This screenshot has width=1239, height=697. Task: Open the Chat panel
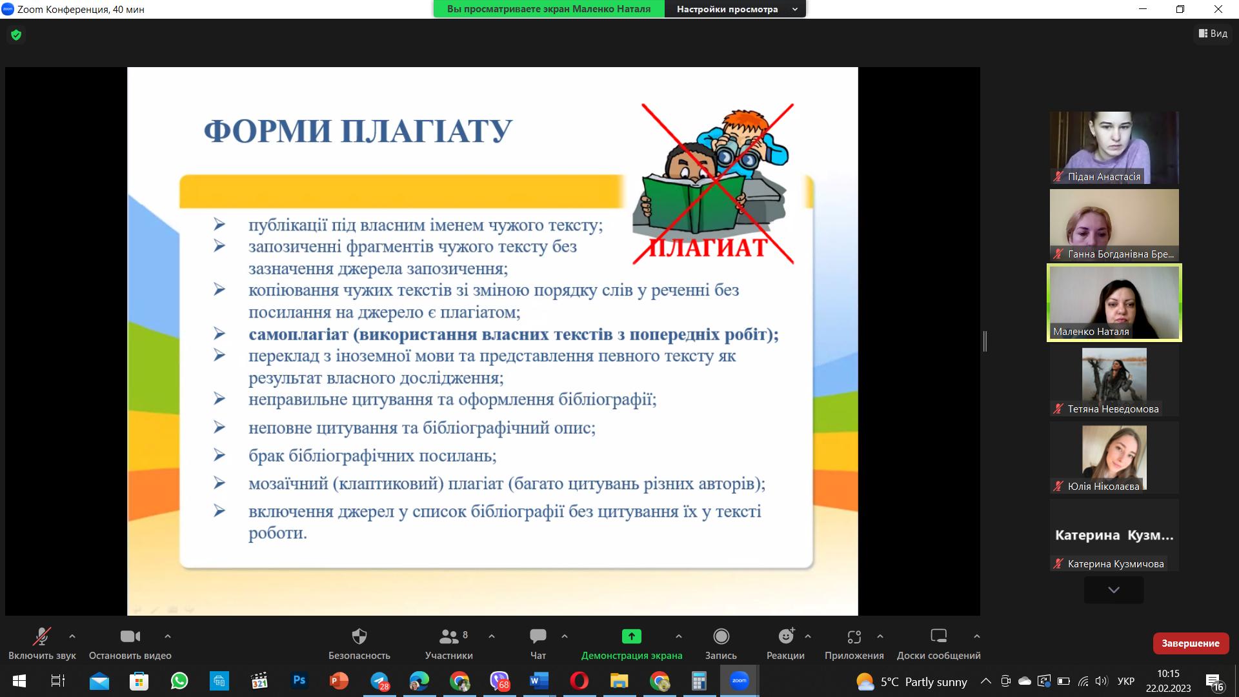(x=538, y=637)
